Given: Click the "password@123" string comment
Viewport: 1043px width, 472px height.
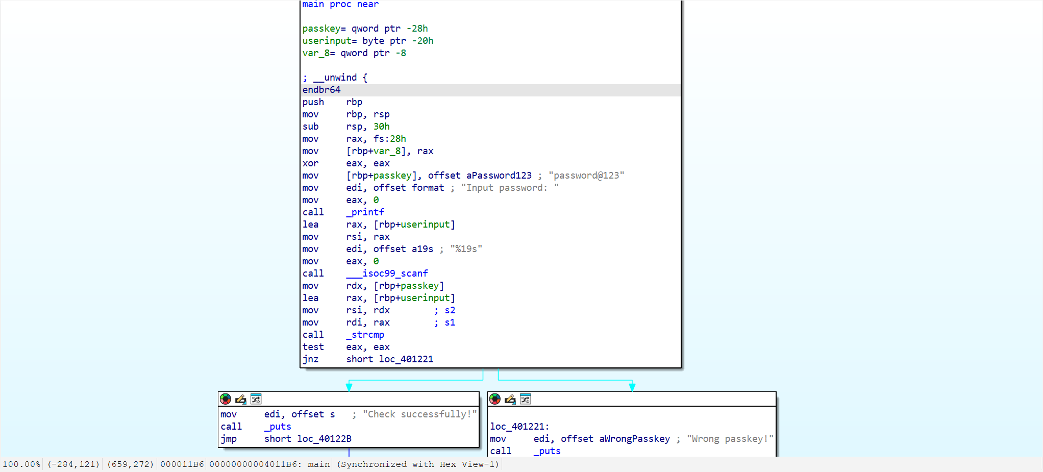Looking at the screenshot, I should [x=586, y=176].
